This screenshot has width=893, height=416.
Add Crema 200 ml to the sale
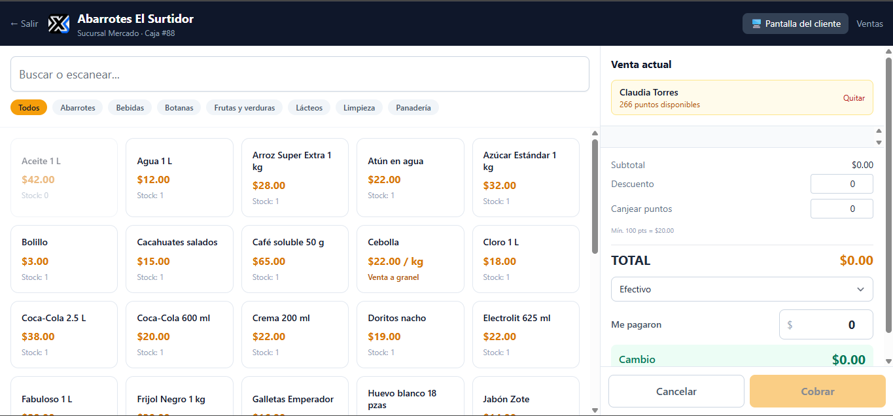tap(295, 334)
